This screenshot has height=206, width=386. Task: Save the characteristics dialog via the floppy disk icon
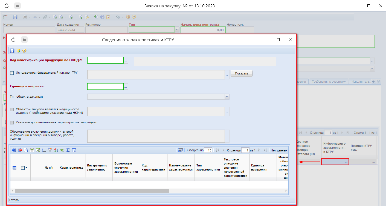(x=12, y=51)
